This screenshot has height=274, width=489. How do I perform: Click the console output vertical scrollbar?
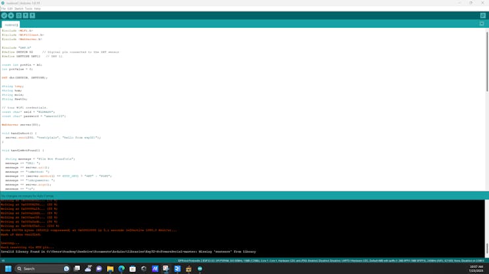point(487,248)
